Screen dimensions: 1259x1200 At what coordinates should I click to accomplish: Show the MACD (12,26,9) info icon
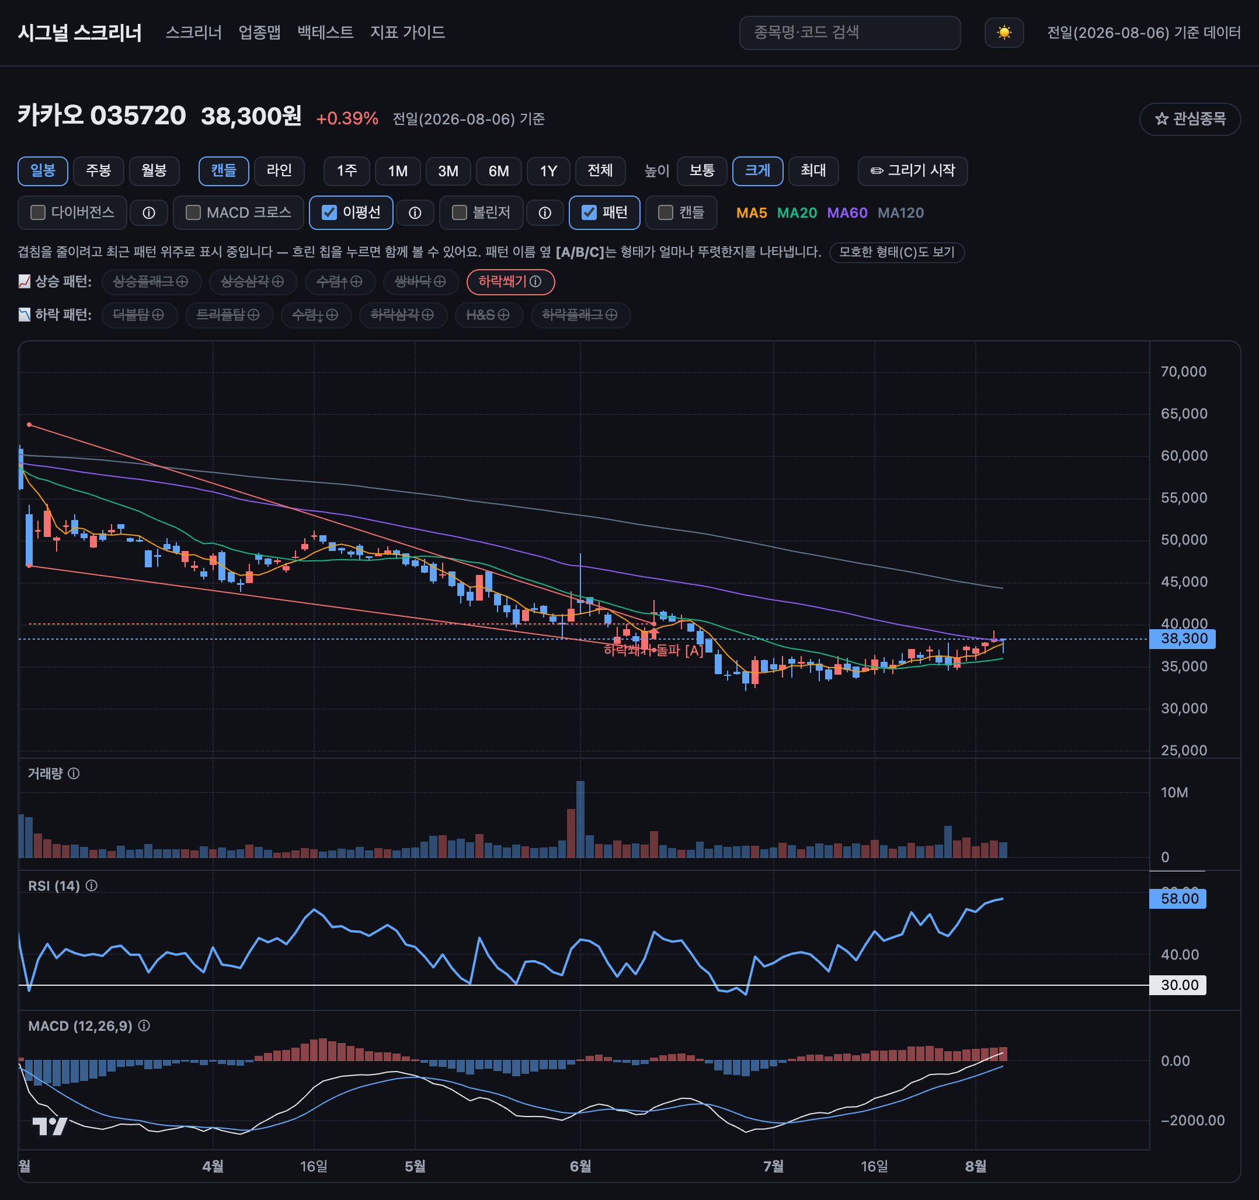[x=145, y=1025]
